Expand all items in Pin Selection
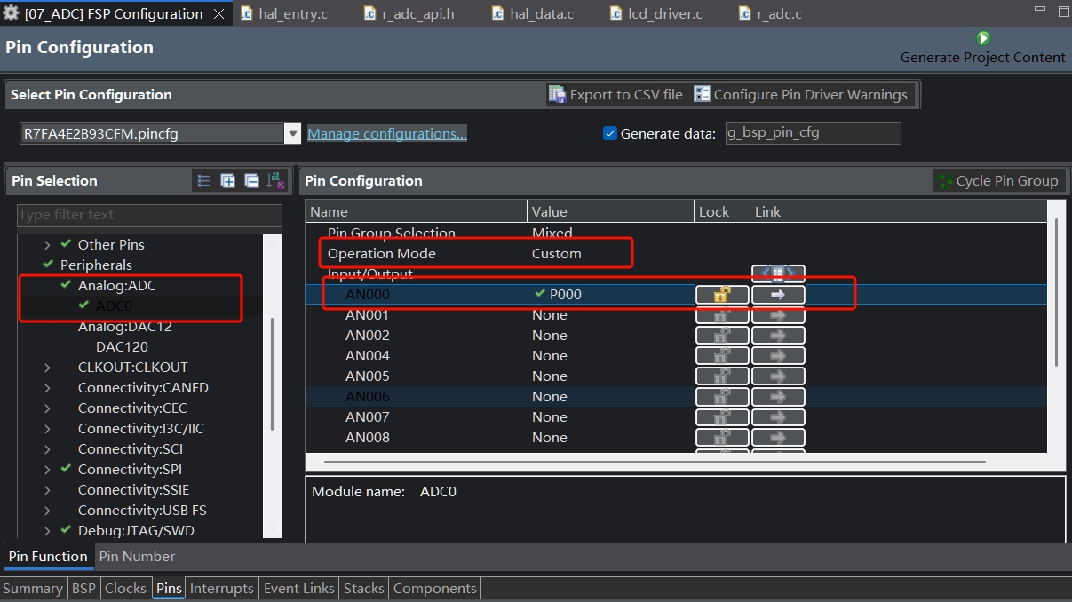1072x602 pixels. pyautogui.click(x=228, y=181)
